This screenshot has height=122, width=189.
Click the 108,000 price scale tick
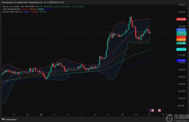(x=181, y=70)
